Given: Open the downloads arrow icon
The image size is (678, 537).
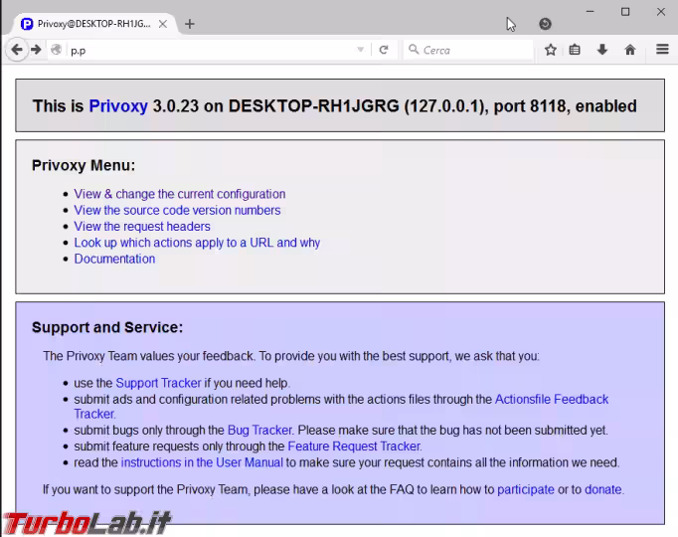Looking at the screenshot, I should (602, 50).
